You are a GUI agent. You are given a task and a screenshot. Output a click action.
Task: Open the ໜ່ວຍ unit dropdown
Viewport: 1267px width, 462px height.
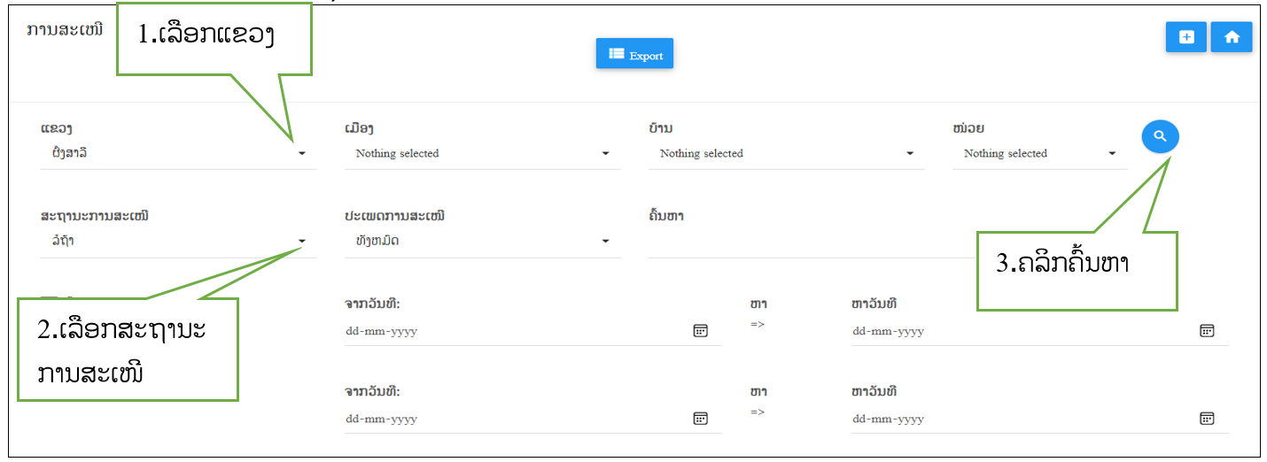point(1040,154)
